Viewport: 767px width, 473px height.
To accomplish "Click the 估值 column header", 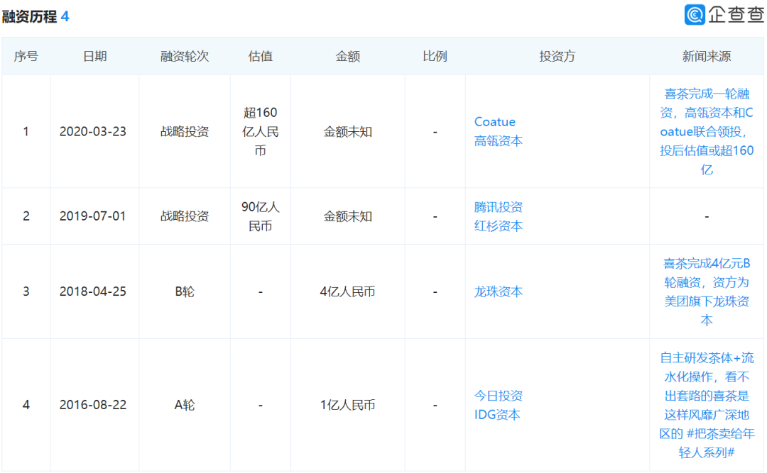I will 260,56.
